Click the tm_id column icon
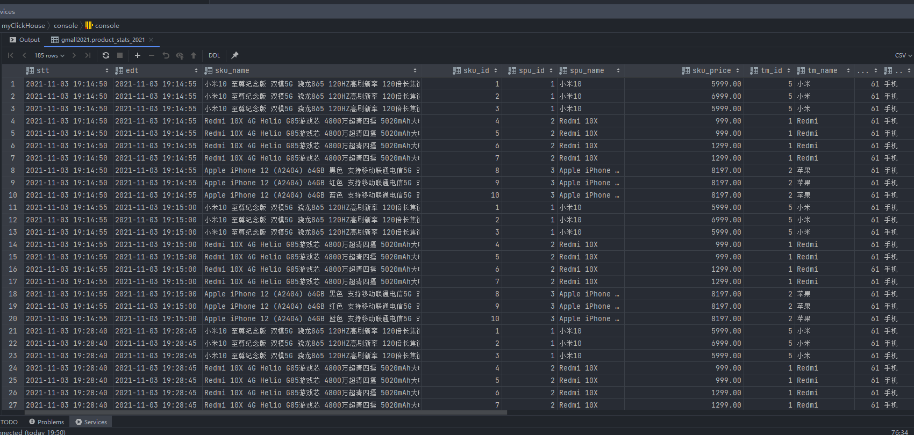 point(754,70)
